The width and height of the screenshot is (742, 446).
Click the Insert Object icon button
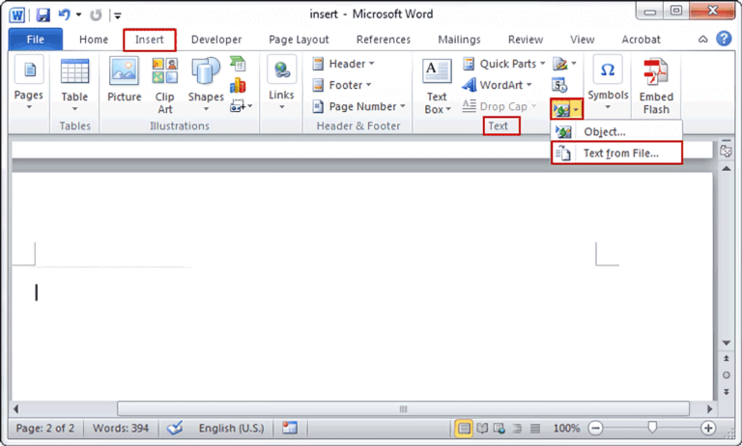point(561,110)
